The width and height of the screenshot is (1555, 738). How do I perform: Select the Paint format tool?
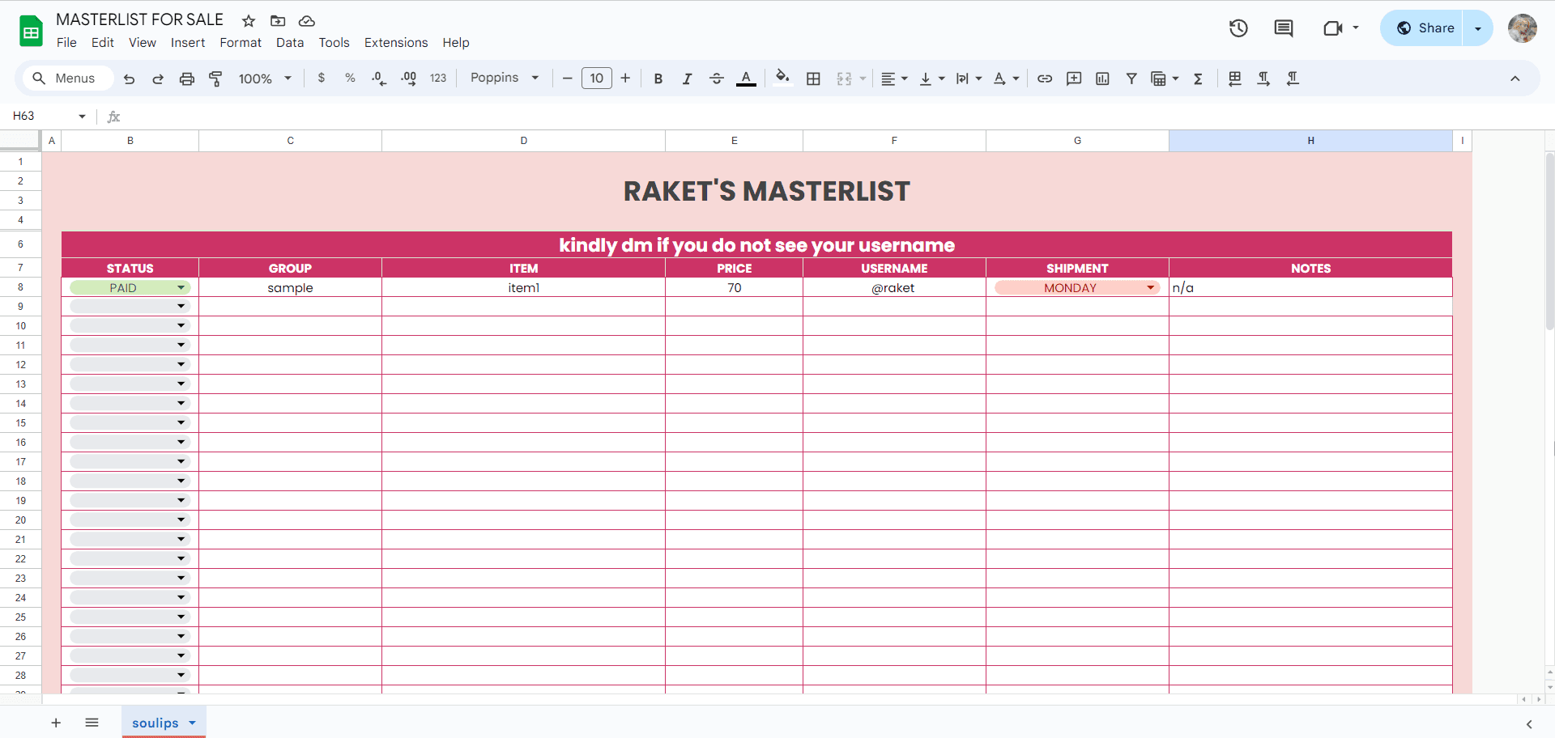point(216,78)
